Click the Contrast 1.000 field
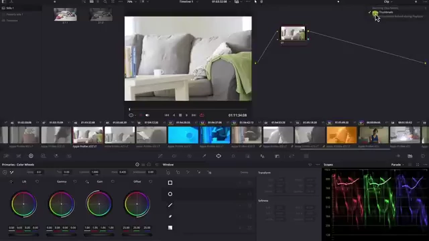 (x=95, y=172)
